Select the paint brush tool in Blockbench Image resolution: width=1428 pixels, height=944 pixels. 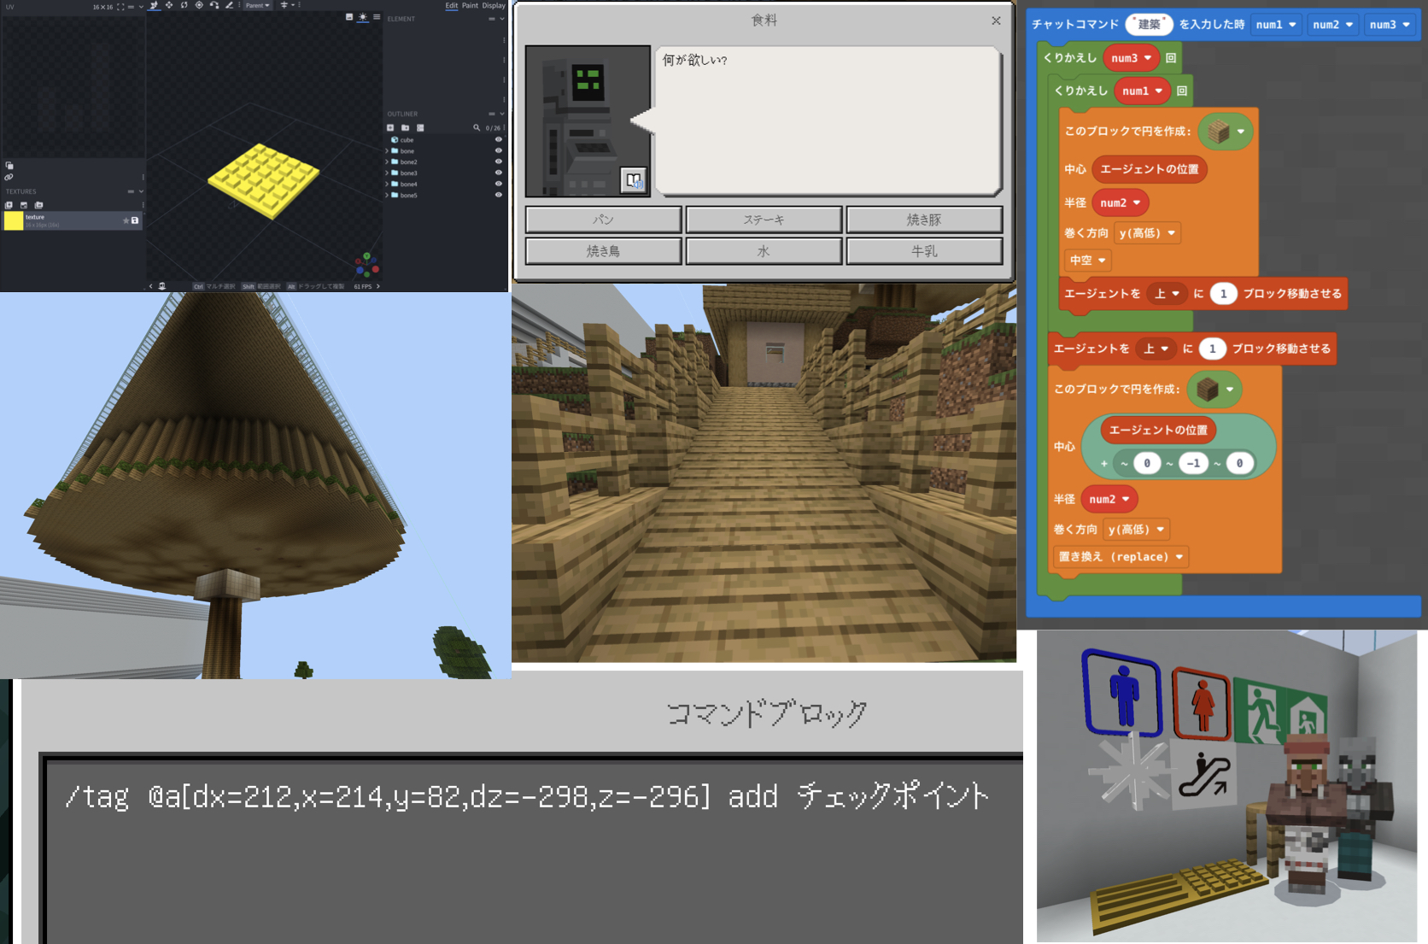coord(229,5)
